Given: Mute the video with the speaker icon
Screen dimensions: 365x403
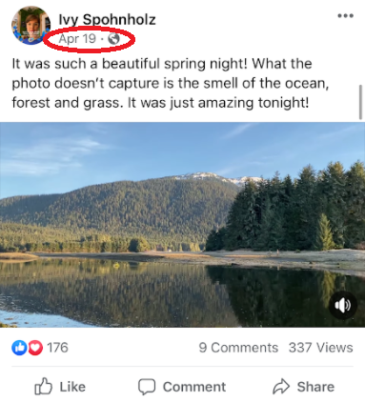Looking at the screenshot, I should point(343,306).
